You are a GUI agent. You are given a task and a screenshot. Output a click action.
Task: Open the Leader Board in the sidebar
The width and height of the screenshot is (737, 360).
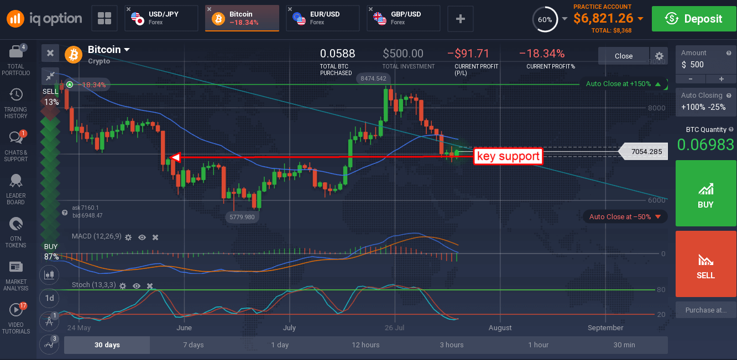click(x=16, y=189)
